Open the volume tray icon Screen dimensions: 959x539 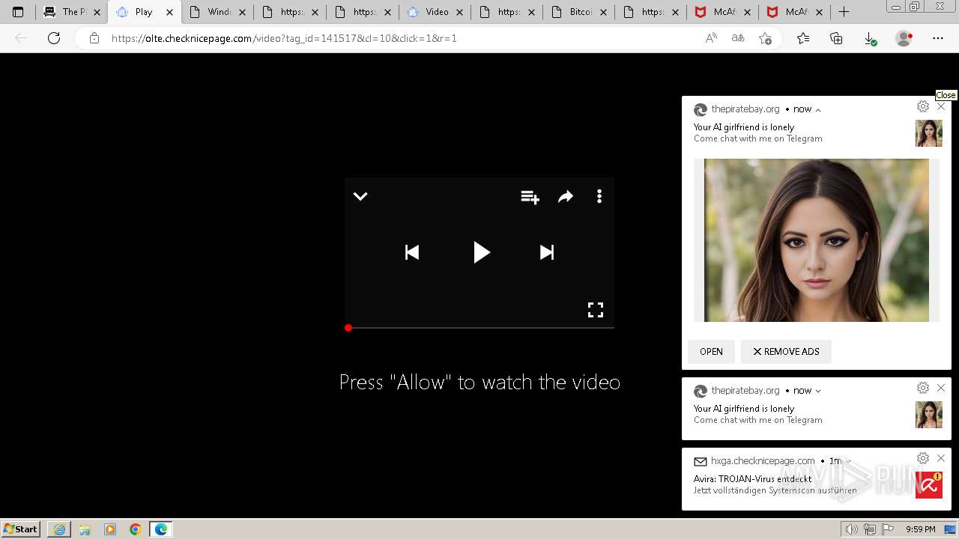coord(852,529)
